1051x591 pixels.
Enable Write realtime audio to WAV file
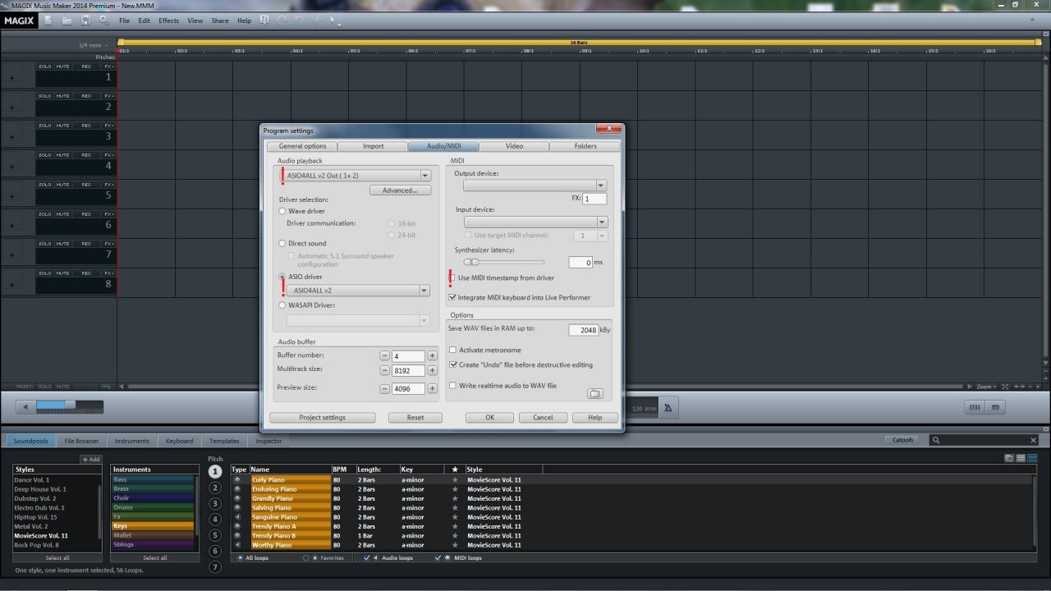[x=452, y=386]
